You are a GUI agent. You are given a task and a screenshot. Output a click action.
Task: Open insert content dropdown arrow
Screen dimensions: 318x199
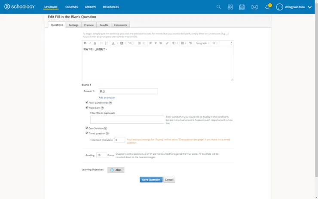pos(177,43)
